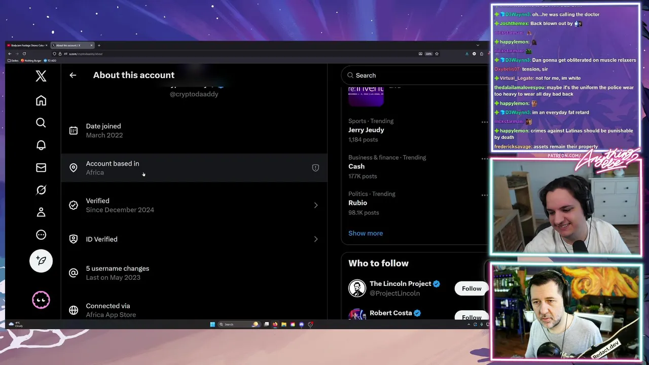Open the browser downloads arrow icon
The image size is (649, 365).
[467, 54]
